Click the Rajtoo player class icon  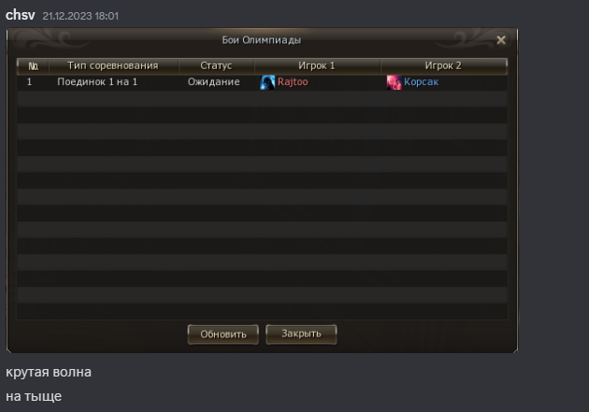click(x=267, y=82)
